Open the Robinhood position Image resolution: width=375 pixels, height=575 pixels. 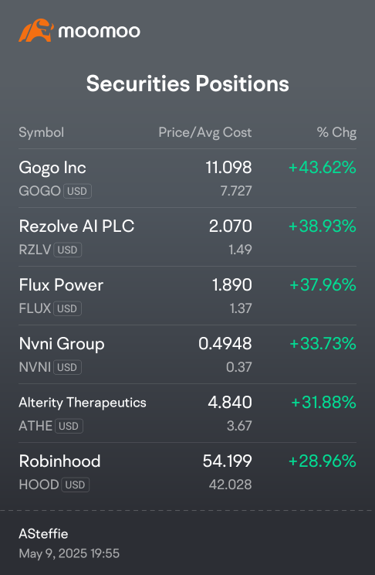(187, 472)
